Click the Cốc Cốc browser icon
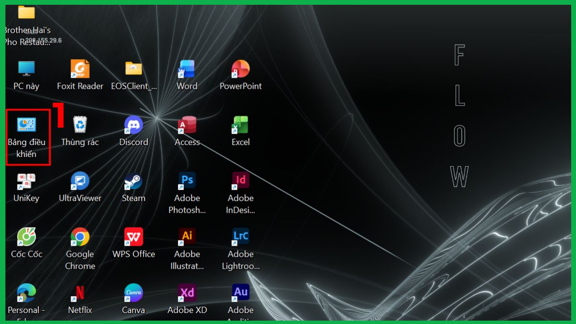Screen dimensions: 576x324 26,237
